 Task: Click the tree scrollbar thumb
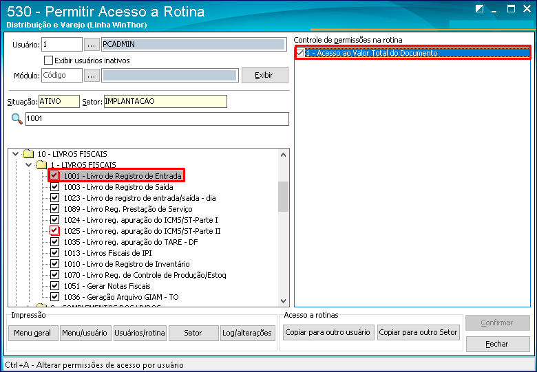pyautogui.click(x=283, y=197)
